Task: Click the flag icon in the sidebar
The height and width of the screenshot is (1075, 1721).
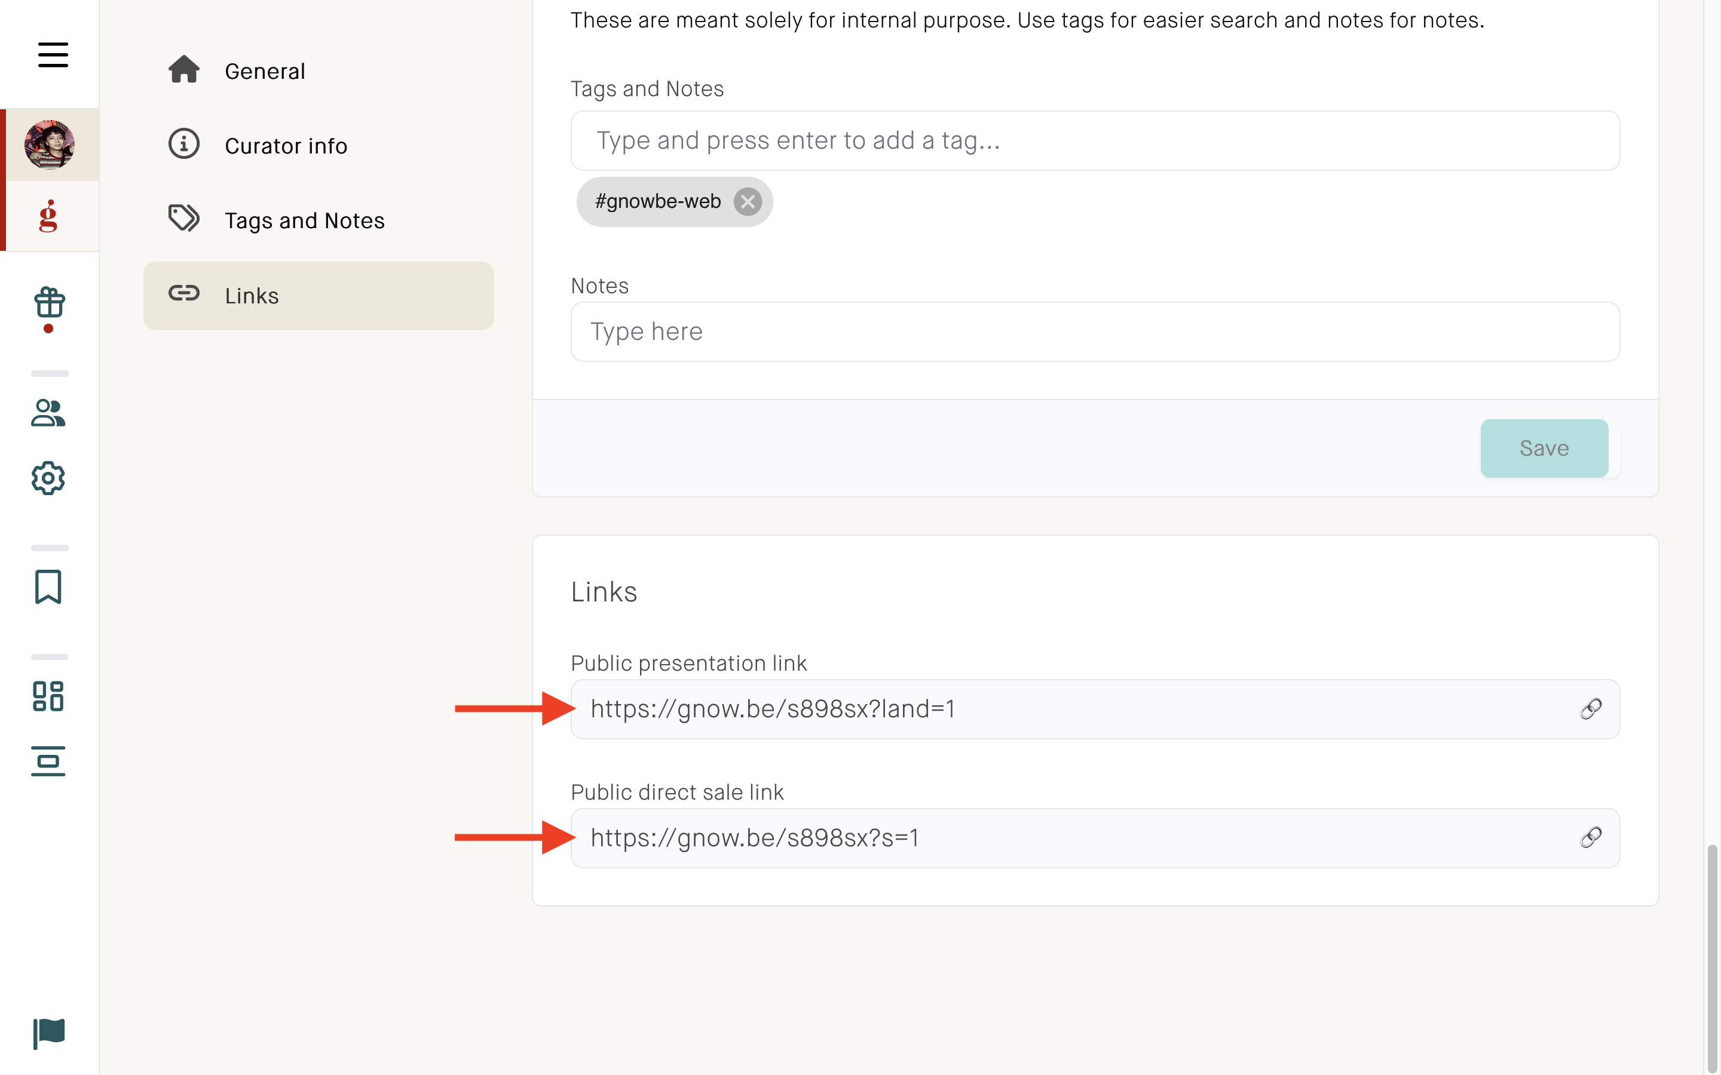Action: coord(48,1033)
